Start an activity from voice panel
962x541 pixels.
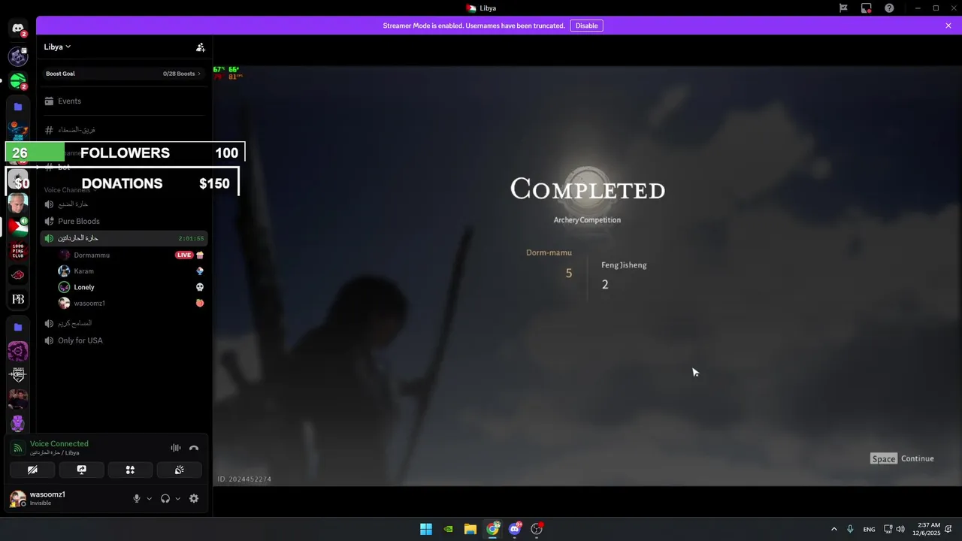(x=130, y=470)
